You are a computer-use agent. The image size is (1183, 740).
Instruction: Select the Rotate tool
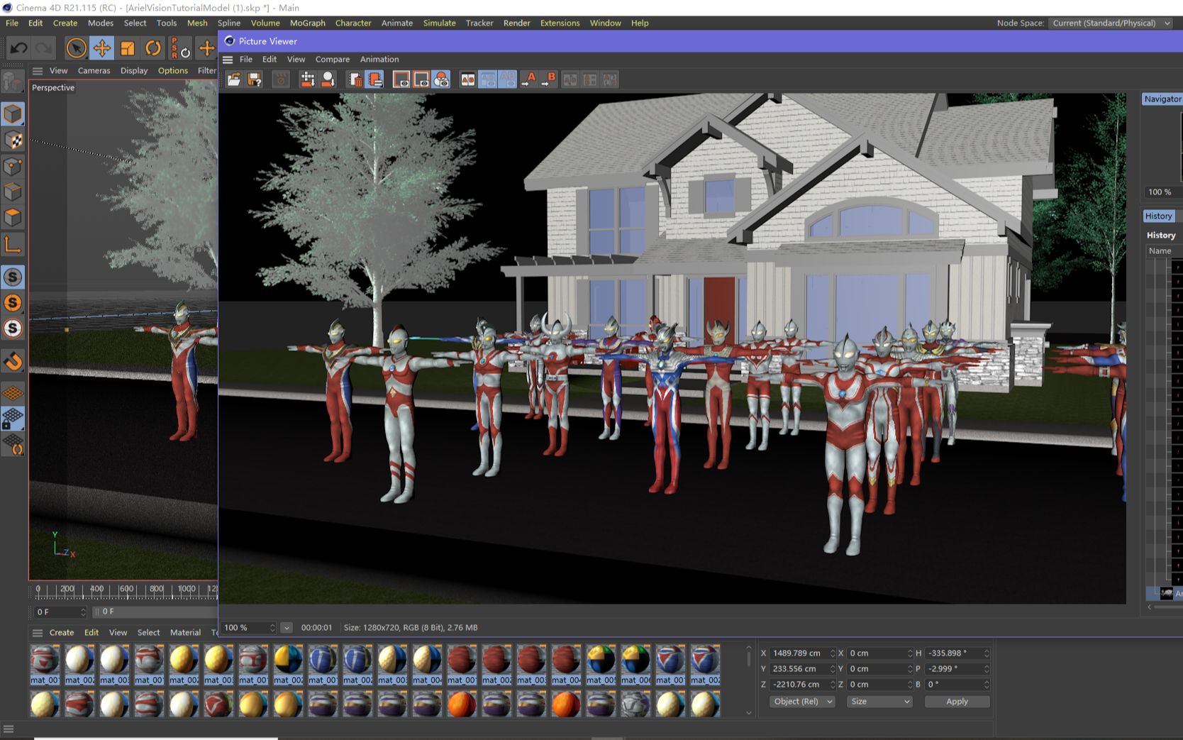(x=153, y=48)
